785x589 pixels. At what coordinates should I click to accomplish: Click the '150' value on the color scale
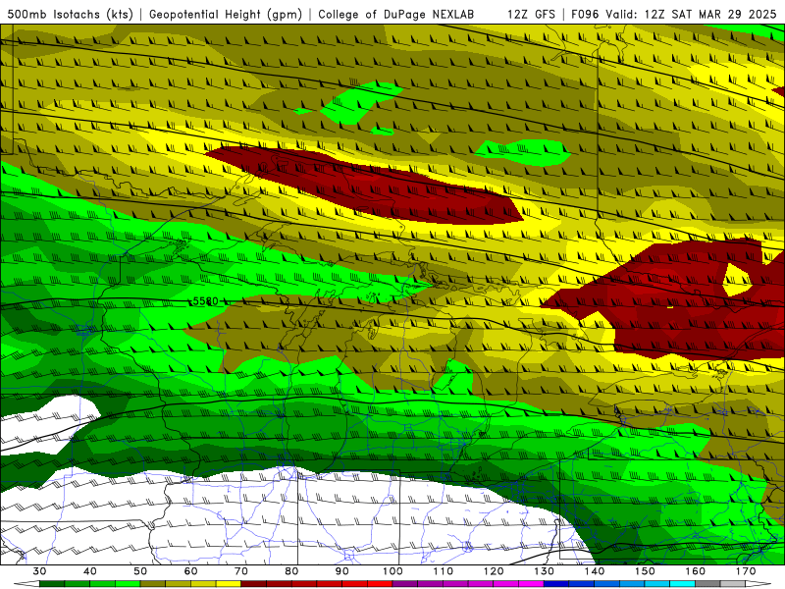tap(645, 571)
